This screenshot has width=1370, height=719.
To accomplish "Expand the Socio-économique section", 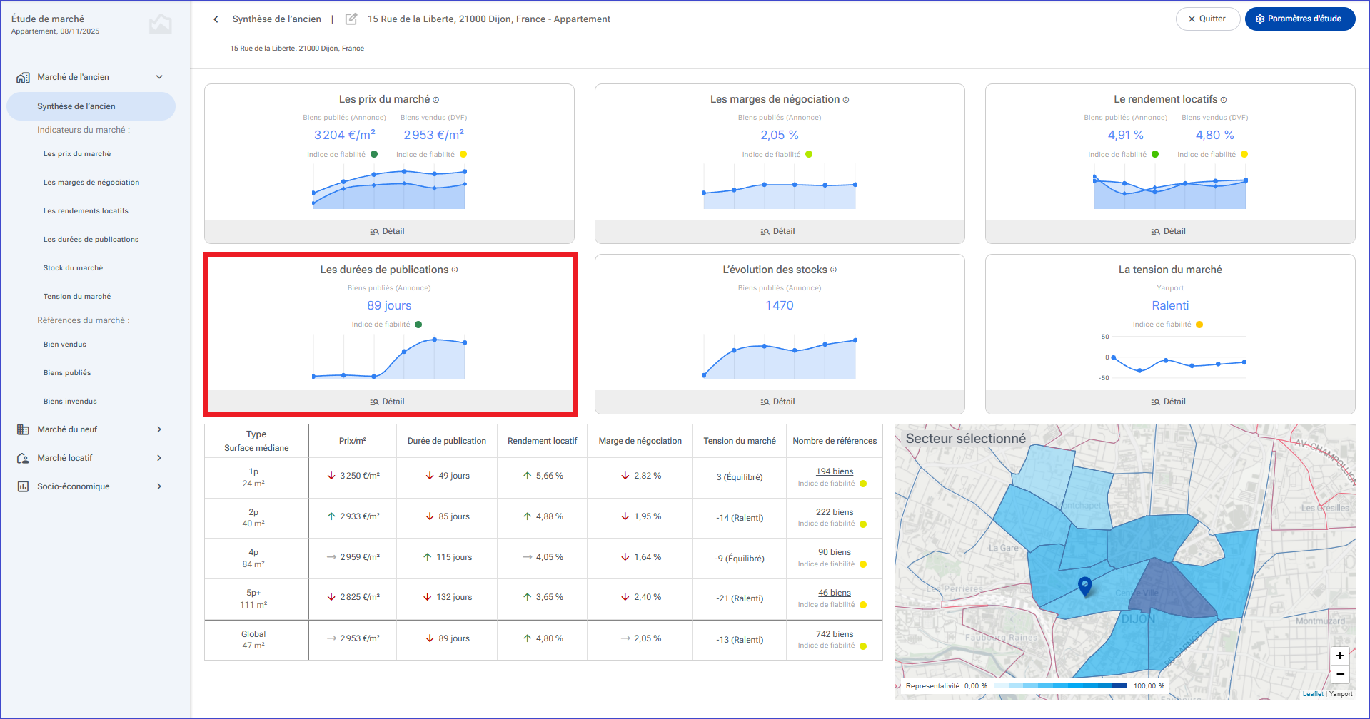I will pos(159,486).
